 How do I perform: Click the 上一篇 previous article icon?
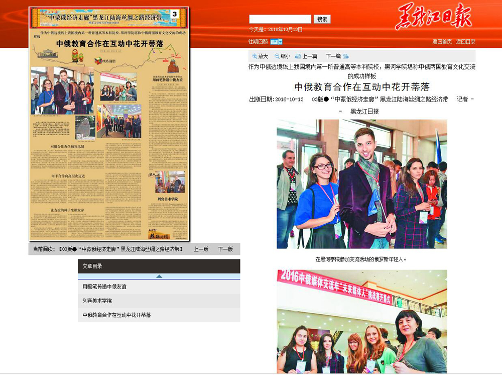[x=298, y=56]
